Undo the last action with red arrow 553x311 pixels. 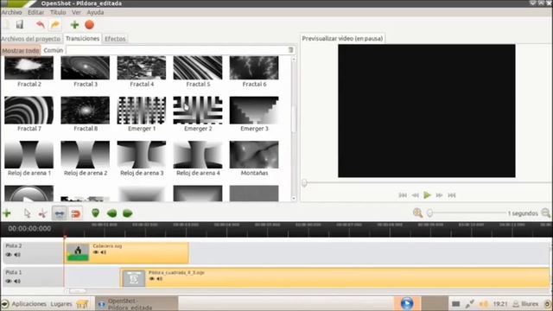[x=41, y=25]
